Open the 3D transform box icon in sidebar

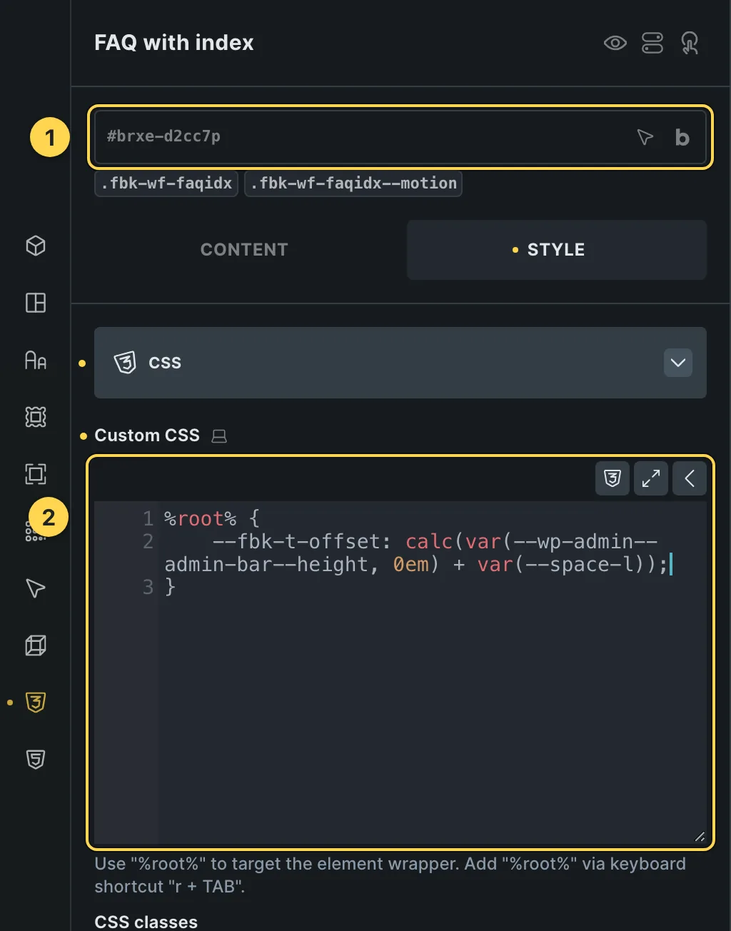(36, 645)
